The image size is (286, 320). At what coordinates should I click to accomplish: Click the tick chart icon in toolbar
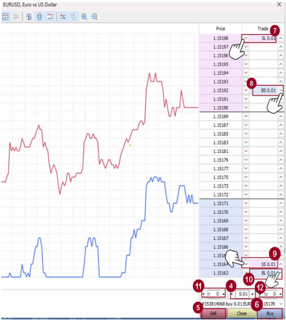point(6,17)
